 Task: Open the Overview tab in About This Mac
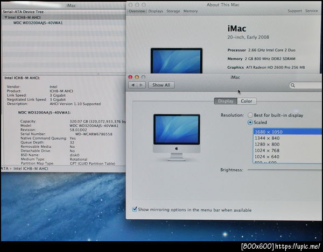(x=137, y=11)
